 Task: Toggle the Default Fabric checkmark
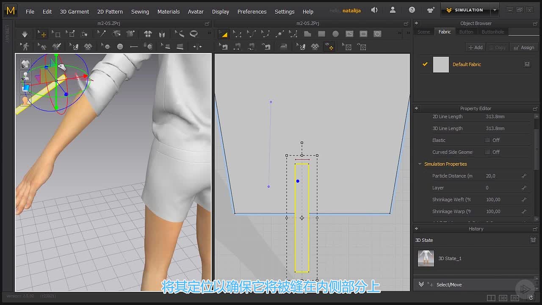coord(425,64)
